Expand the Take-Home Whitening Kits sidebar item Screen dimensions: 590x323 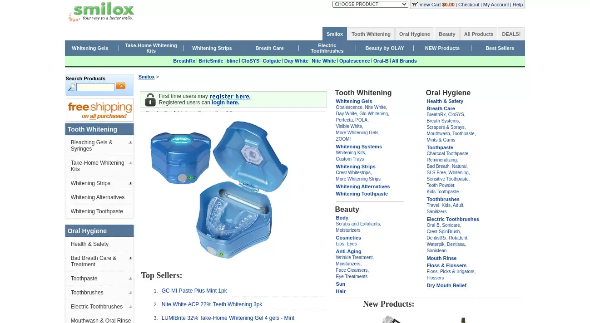tap(130, 163)
